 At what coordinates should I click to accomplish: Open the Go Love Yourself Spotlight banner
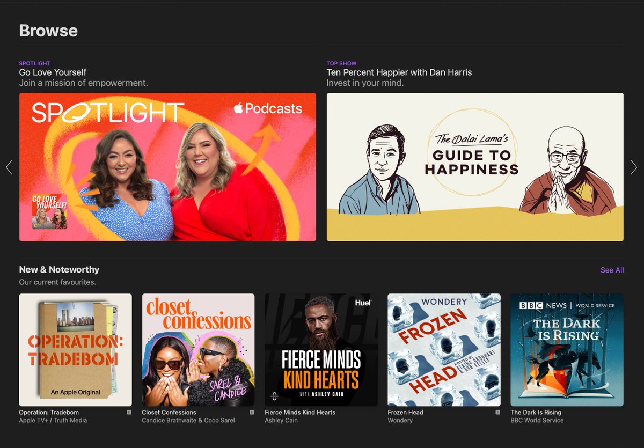click(167, 167)
